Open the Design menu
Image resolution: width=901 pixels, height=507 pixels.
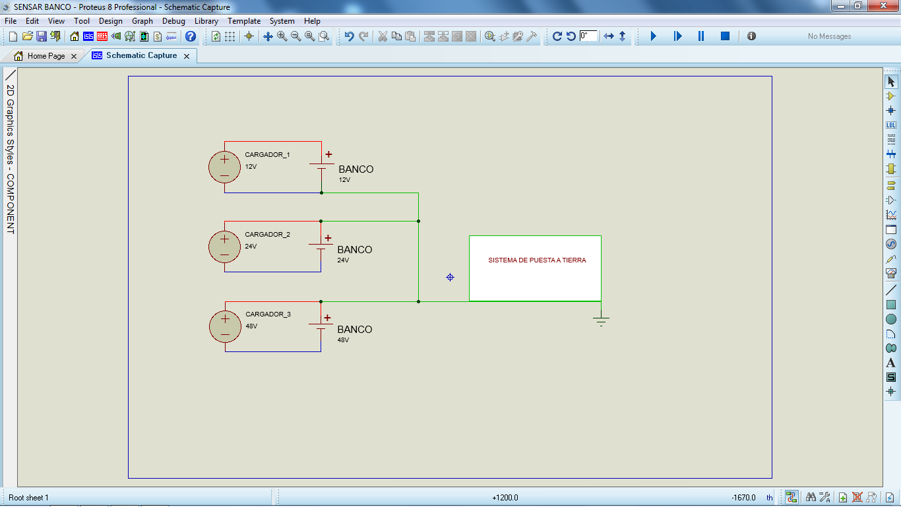click(x=111, y=21)
